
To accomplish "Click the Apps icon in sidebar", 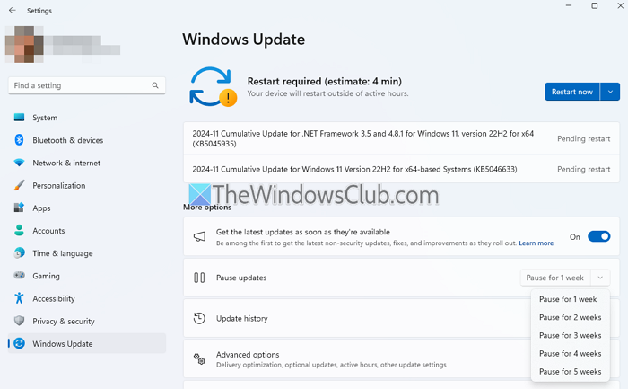I will (x=19, y=208).
